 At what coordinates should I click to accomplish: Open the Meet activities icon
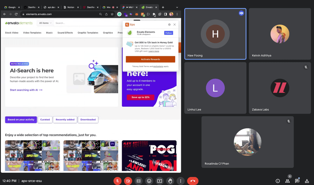click(x=307, y=181)
